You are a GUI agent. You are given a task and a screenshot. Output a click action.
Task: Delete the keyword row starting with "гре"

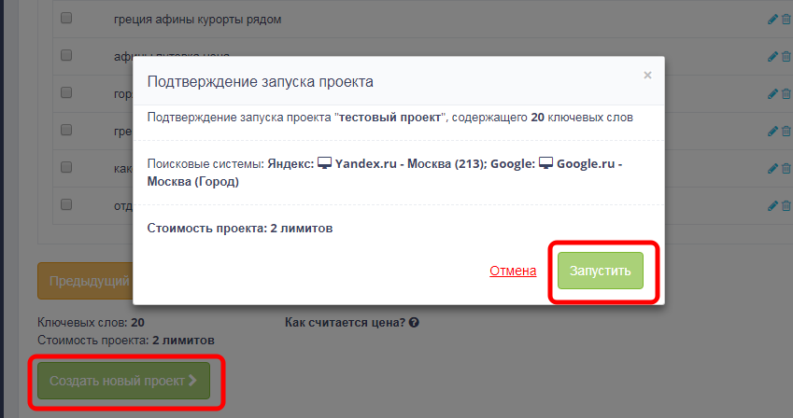pyautogui.click(x=785, y=131)
